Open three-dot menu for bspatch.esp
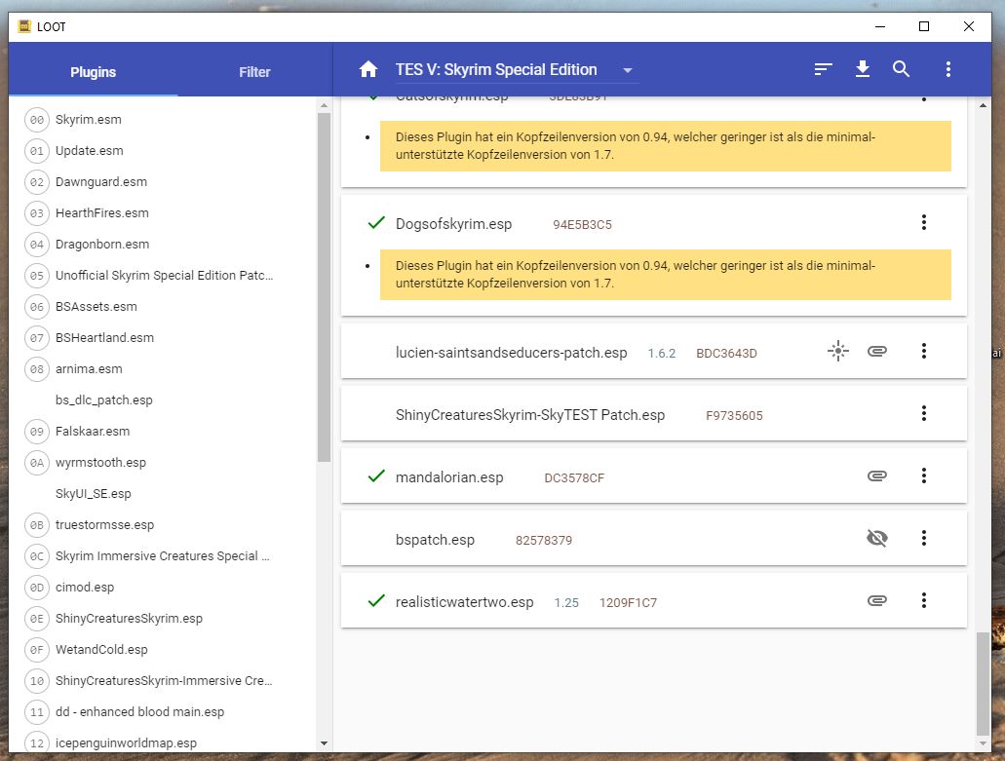 924,539
